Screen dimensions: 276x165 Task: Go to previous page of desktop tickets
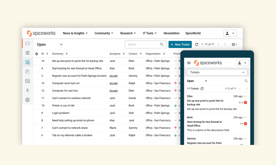218,45
